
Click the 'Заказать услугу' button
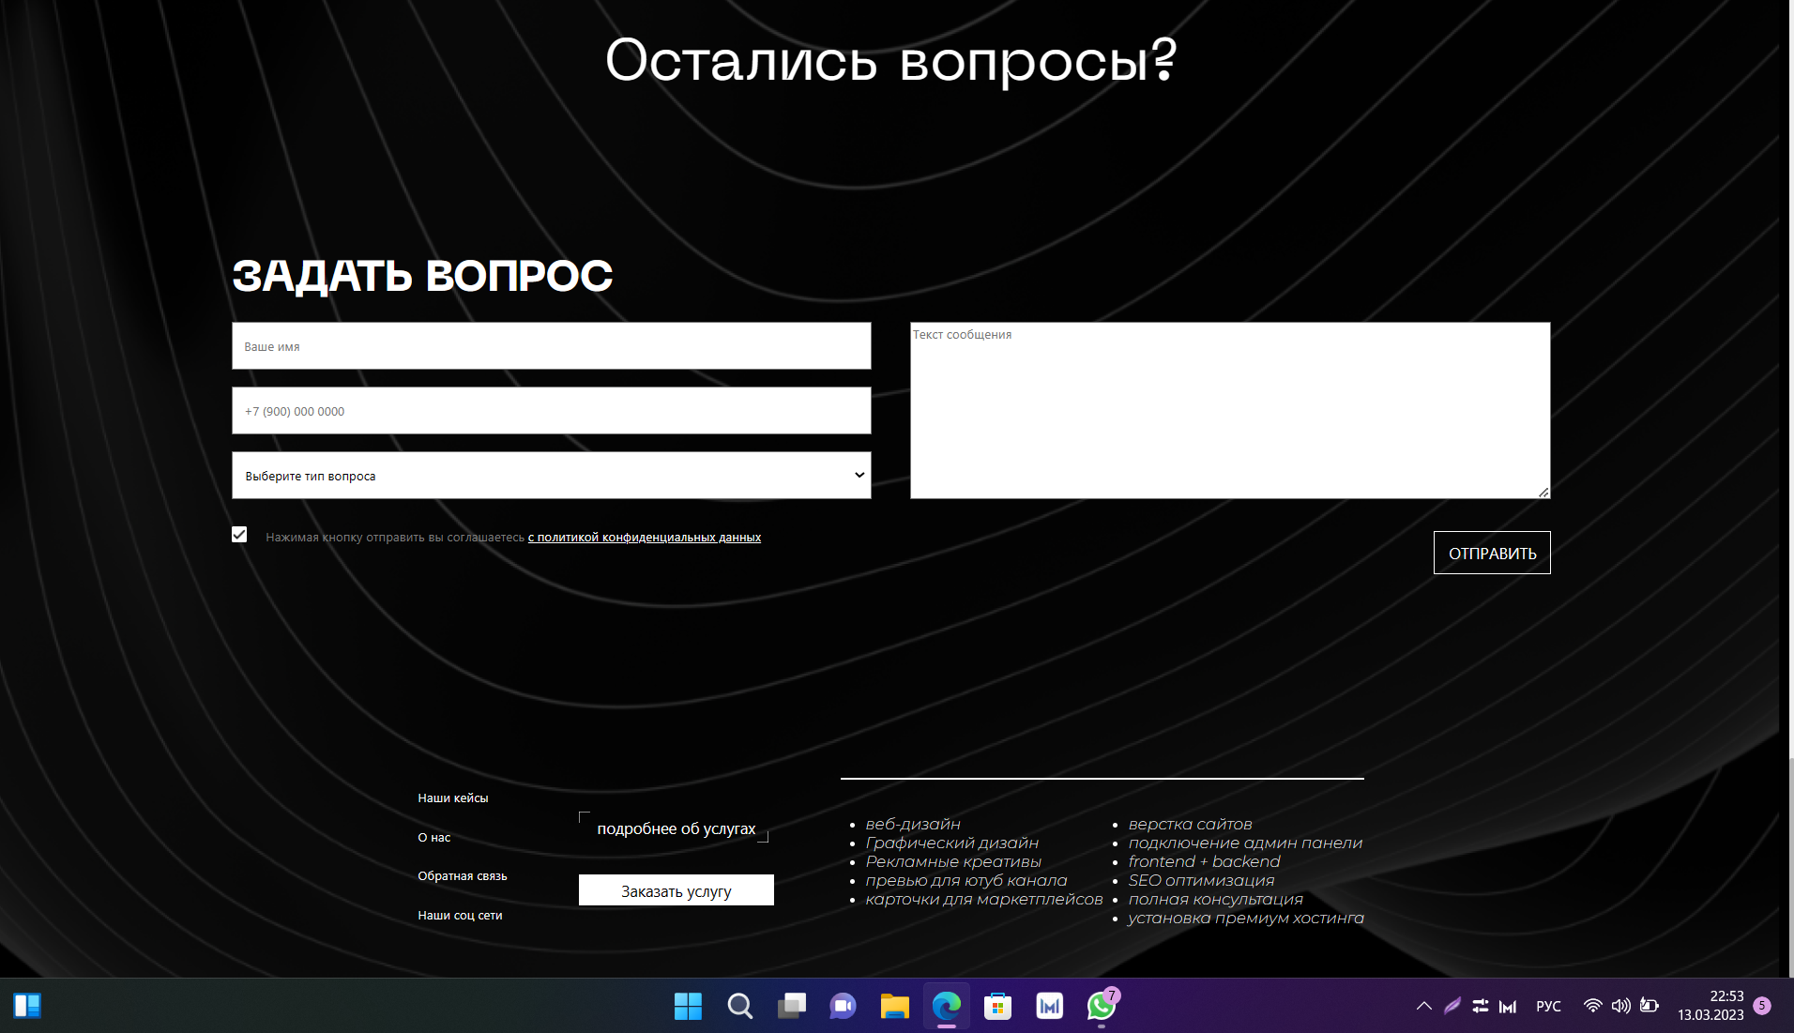(x=676, y=890)
